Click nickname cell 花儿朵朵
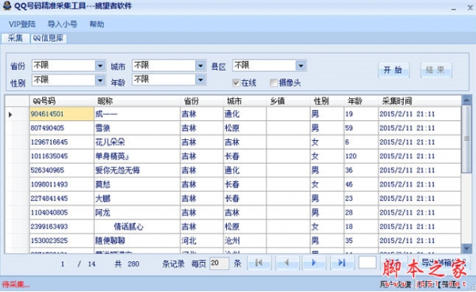476x292 pixels. click(137, 142)
